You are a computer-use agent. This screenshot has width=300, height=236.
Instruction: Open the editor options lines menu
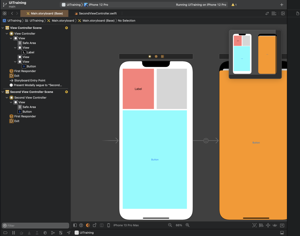pos(274,13)
